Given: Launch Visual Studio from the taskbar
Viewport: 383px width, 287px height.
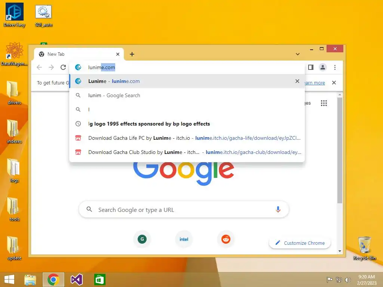Looking at the screenshot, I should click(76, 280).
